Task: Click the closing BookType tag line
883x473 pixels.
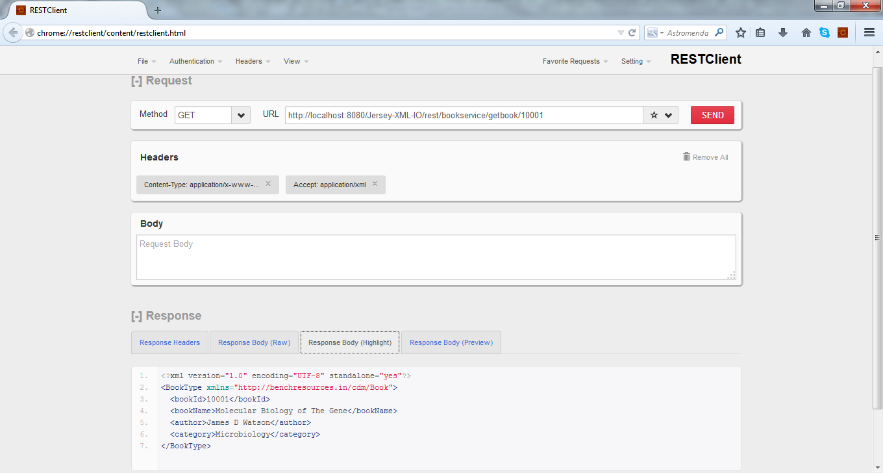Action: coord(186,446)
